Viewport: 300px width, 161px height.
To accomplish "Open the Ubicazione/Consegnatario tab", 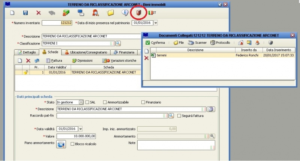I will pyautogui.click(x=86, y=52).
